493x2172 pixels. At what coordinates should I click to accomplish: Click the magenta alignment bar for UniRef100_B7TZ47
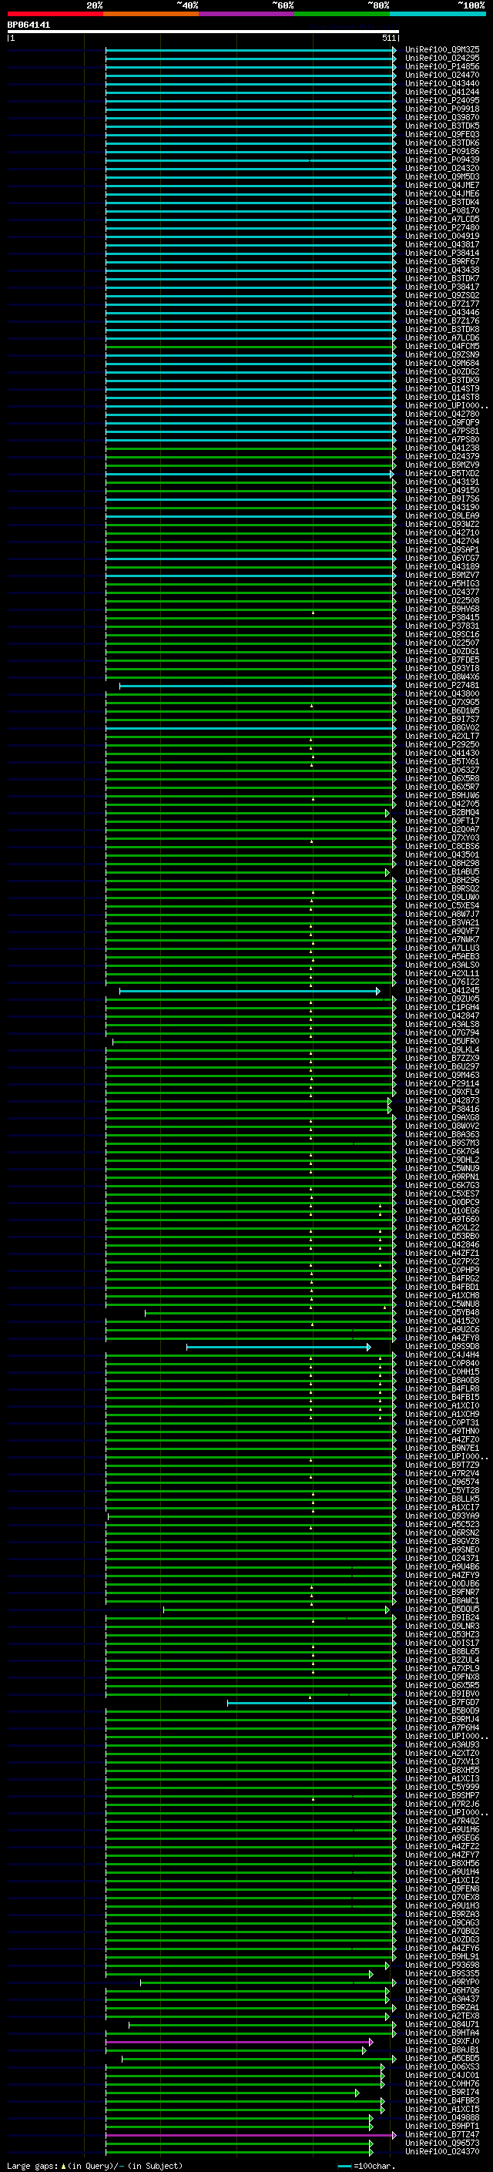coord(250,2136)
